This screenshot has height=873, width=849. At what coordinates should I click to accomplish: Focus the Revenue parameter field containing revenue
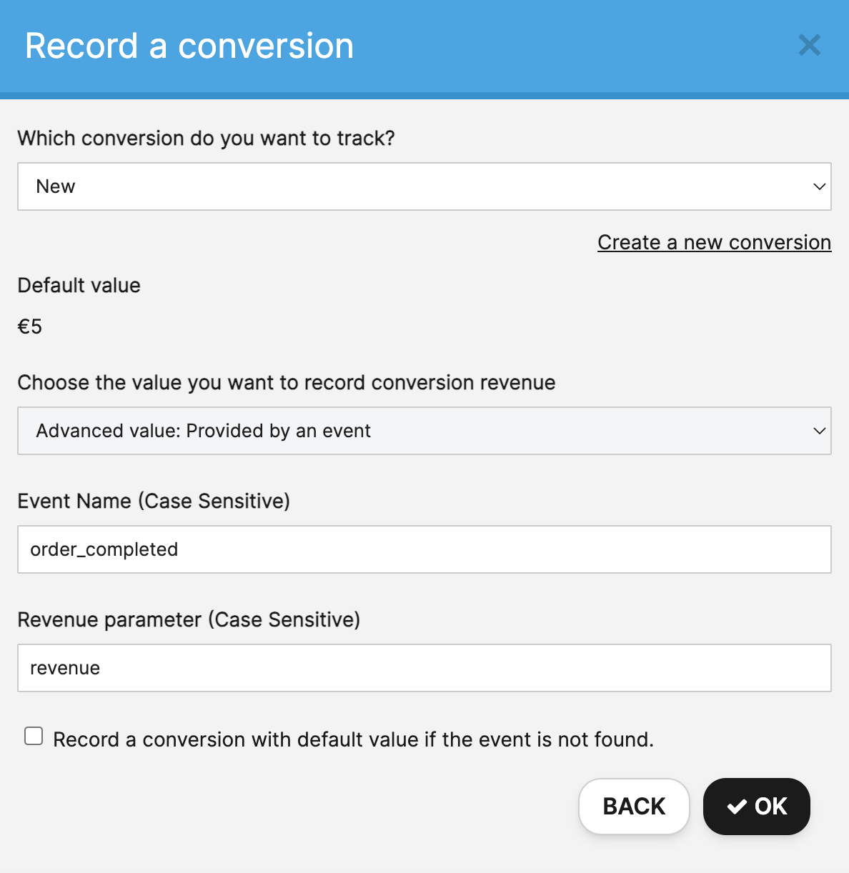pos(423,668)
